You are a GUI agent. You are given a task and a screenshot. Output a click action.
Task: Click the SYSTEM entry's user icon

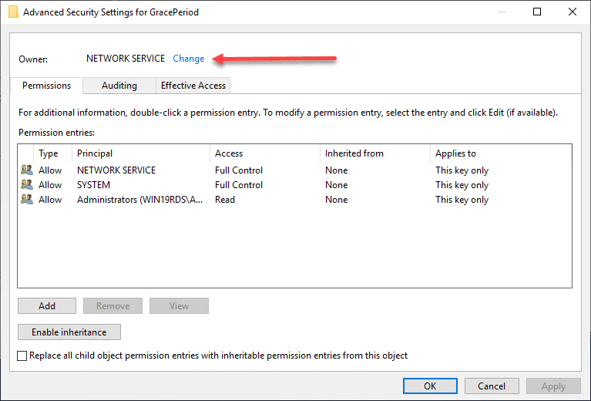click(26, 185)
